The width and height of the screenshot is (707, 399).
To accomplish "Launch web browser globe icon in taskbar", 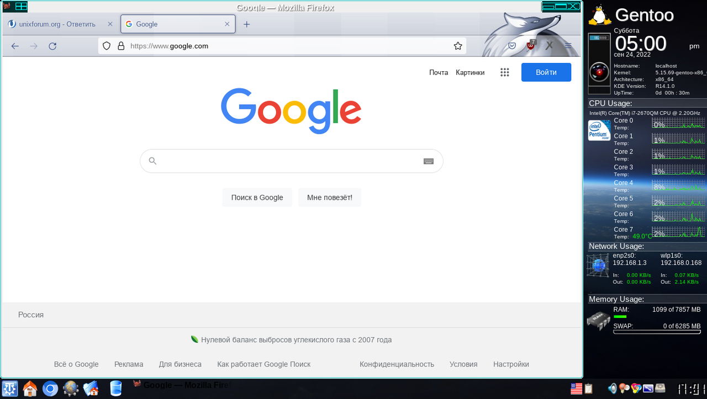I will 71,389.
